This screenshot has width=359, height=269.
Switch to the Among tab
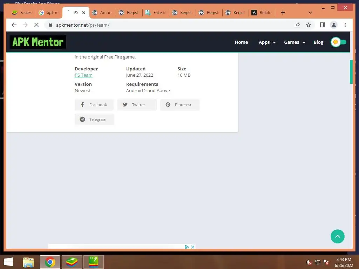(x=102, y=13)
